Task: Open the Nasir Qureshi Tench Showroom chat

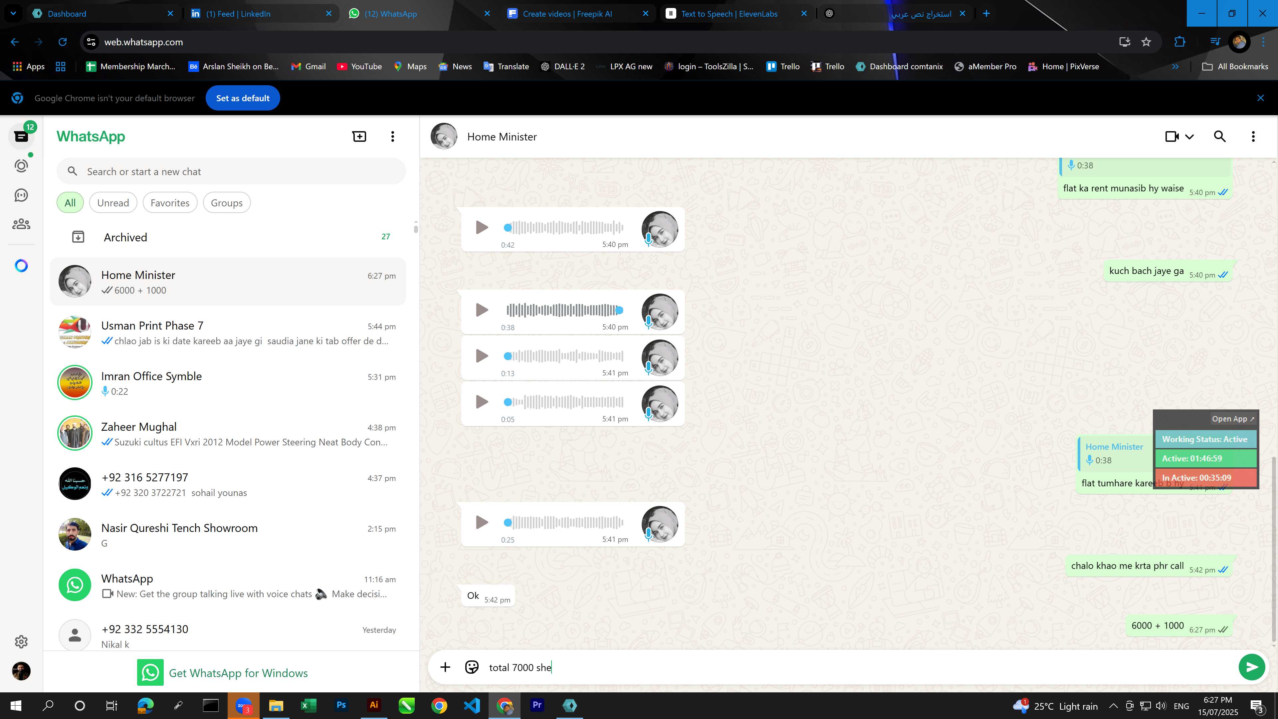Action: click(x=228, y=535)
